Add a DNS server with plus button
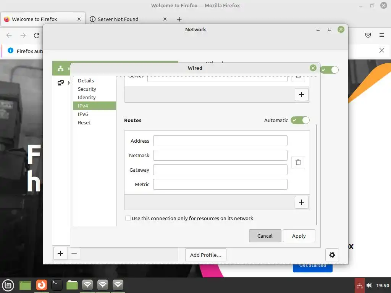Screen dimensions: 391x293 point(302,95)
